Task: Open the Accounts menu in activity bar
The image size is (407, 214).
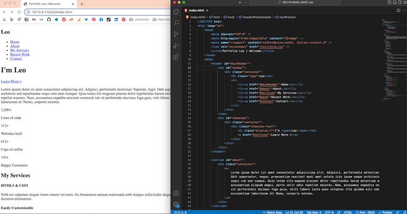Action: (176, 193)
